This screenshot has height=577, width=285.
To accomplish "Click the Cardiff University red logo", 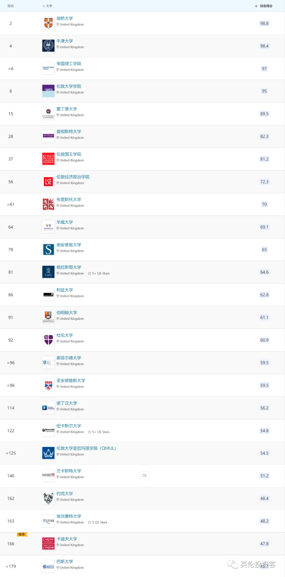I will 48,543.
